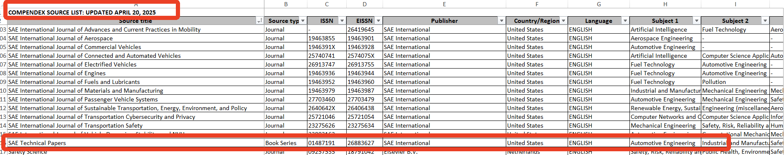784x155 pixels.
Task: Select the SAE Technical Papers cell
Action: [136, 143]
